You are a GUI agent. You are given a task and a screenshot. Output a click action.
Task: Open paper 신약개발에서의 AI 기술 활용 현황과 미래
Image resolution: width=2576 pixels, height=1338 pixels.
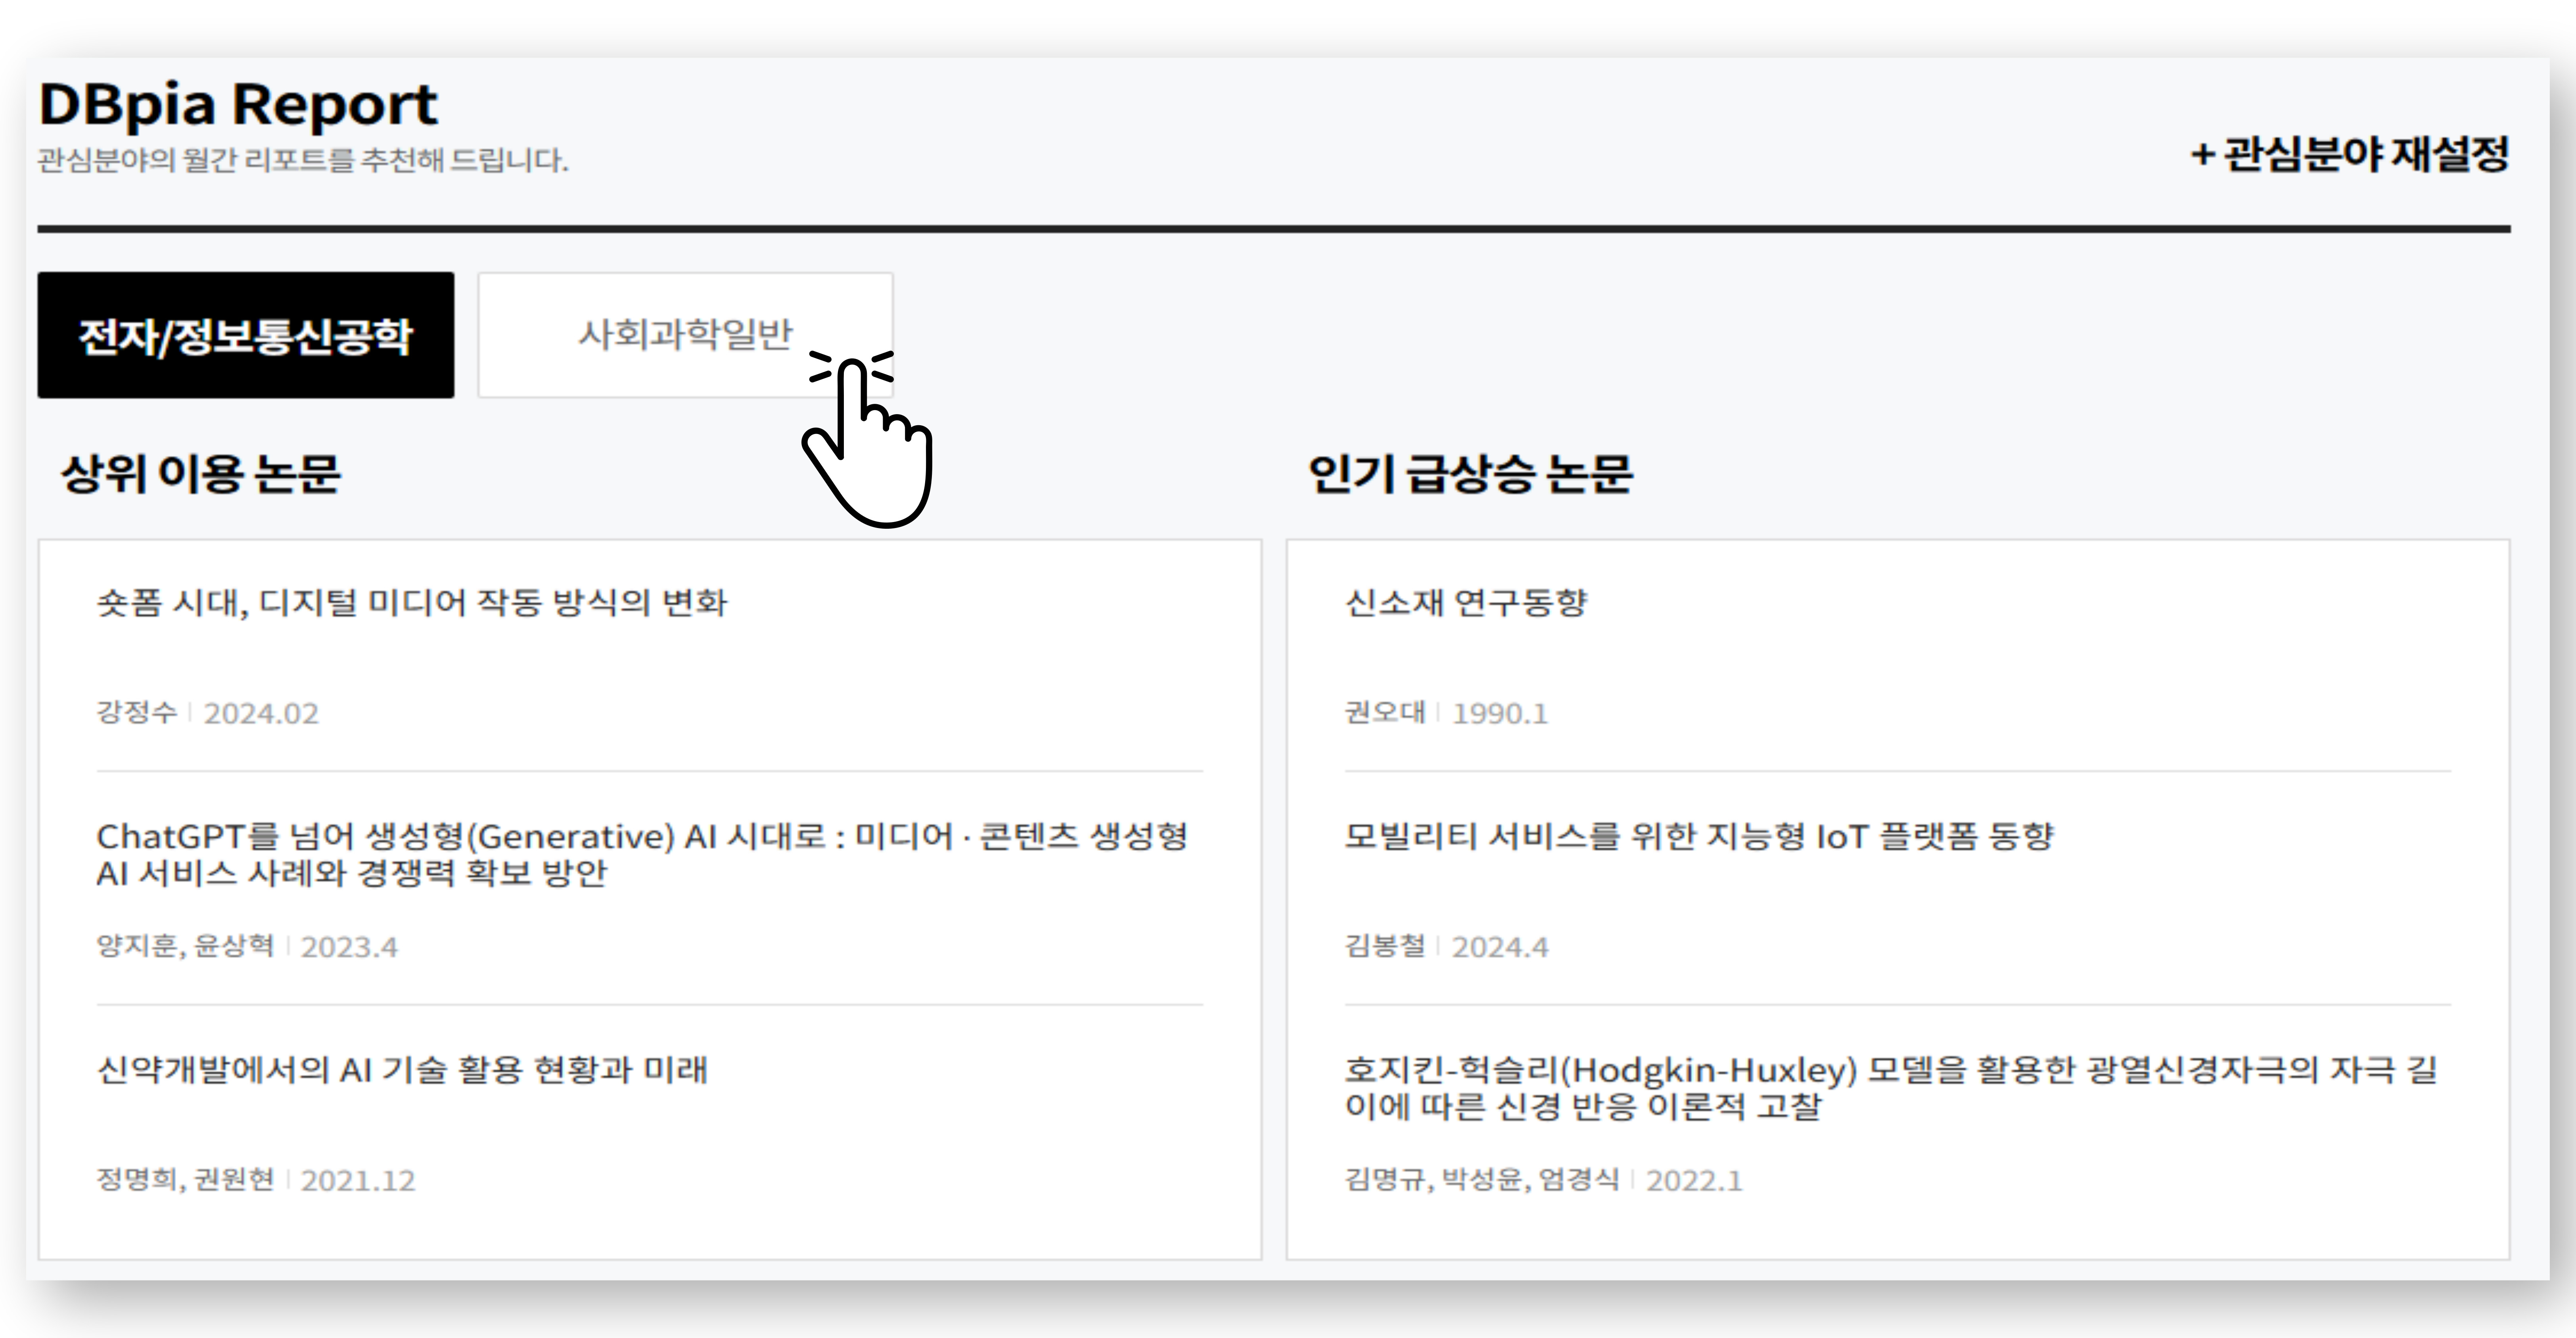402,1070
